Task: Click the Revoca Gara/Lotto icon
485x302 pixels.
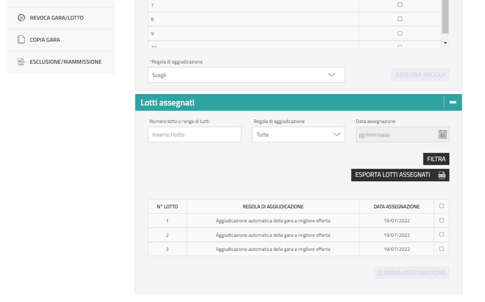Action: point(21,18)
